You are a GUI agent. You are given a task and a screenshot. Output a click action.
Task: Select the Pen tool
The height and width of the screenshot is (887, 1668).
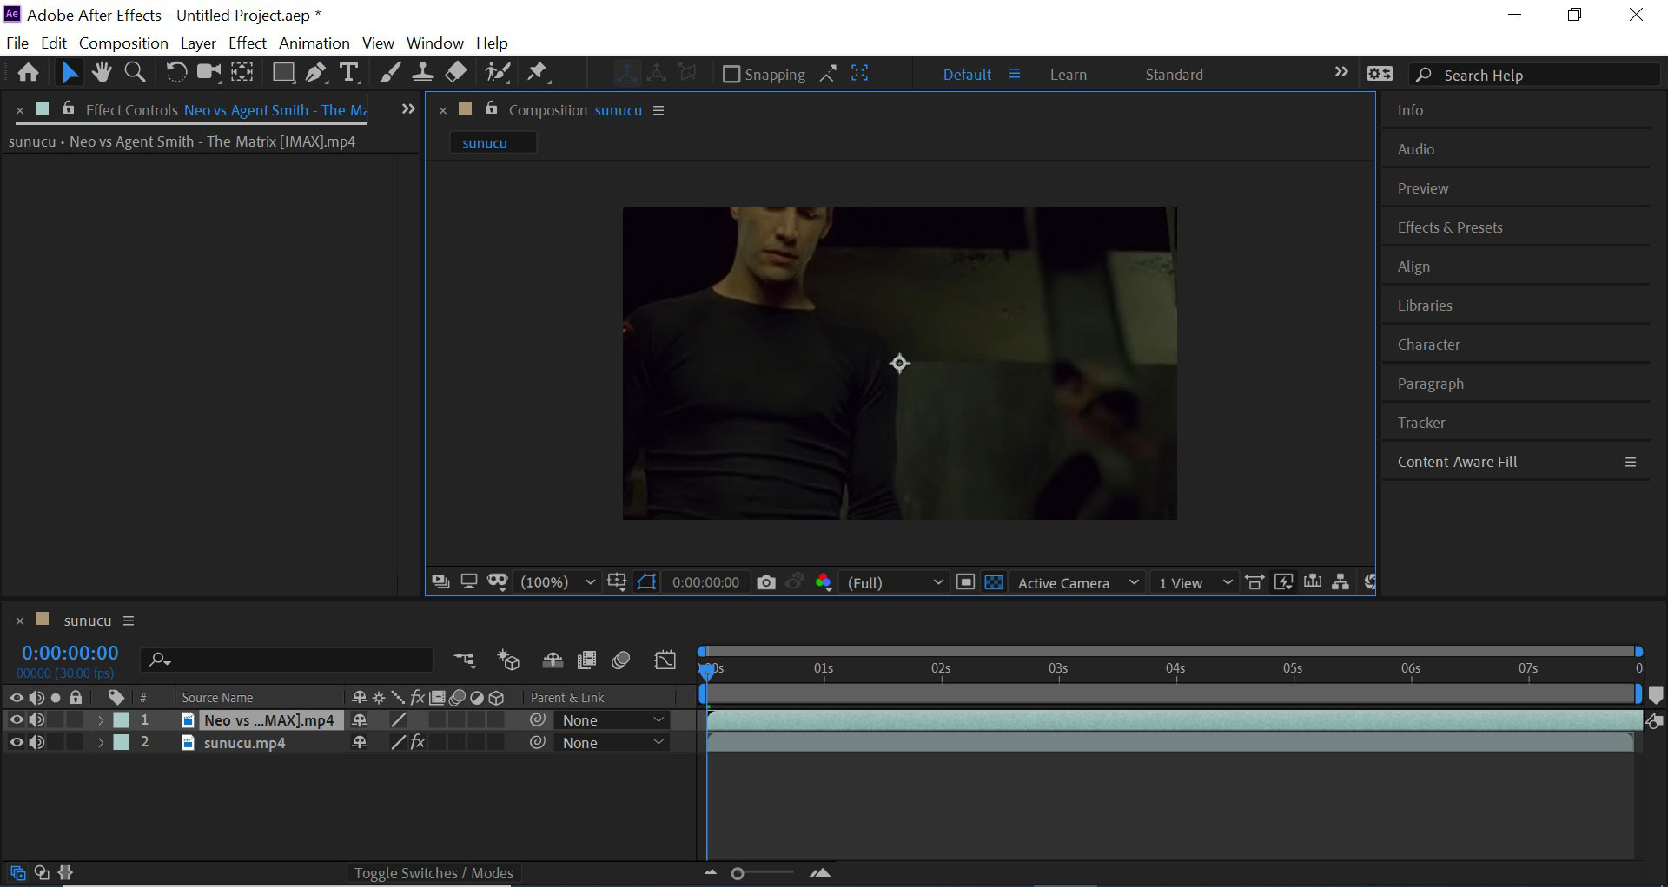pyautogui.click(x=316, y=73)
